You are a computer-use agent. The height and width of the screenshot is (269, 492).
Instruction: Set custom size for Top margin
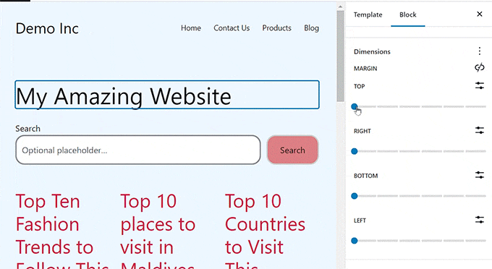[479, 85]
